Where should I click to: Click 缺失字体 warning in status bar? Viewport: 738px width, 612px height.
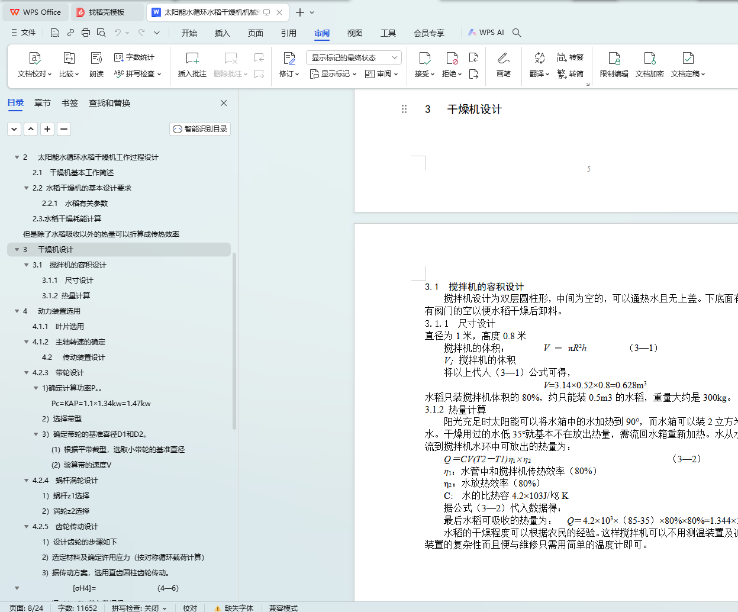(x=234, y=608)
